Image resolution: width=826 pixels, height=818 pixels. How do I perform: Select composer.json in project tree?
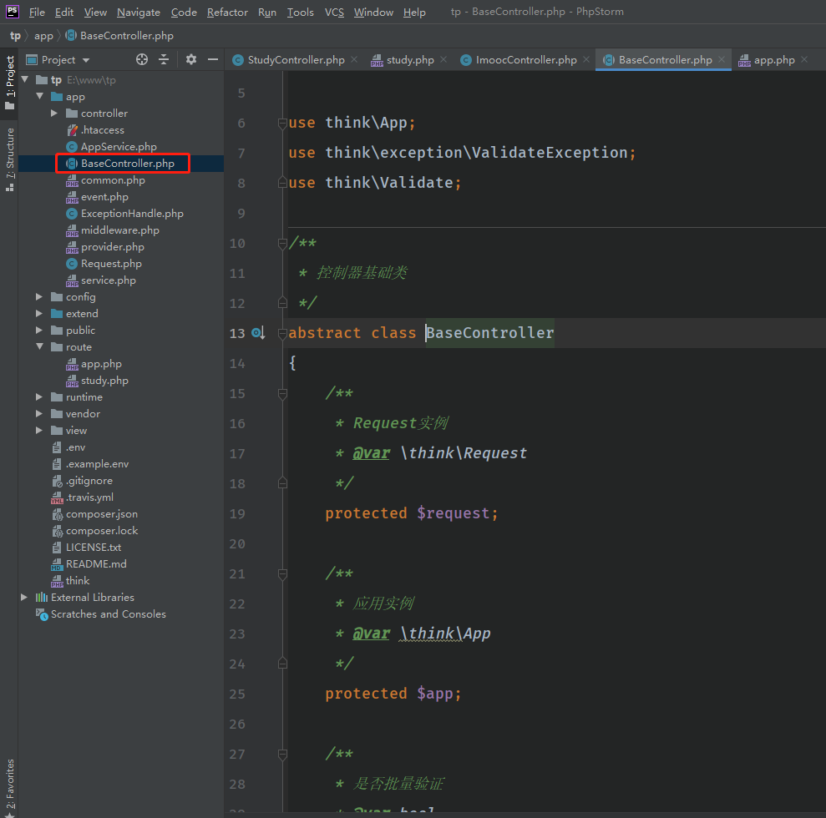point(101,514)
